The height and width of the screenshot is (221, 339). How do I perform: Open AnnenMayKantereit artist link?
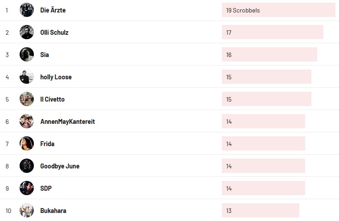point(67,122)
